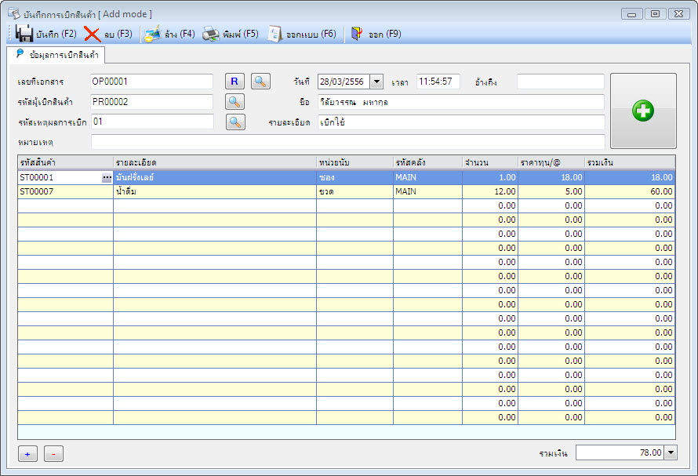Open lookup magnifier beside PR00002 field
Viewport: 698px width, 476px height.
(234, 102)
